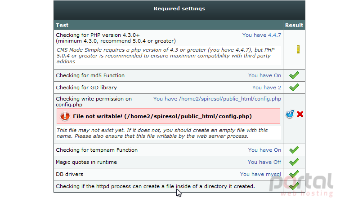Screen dimensions: 349x202
Task: Click 'Checking for GD library' row label
Action: pos(86,88)
